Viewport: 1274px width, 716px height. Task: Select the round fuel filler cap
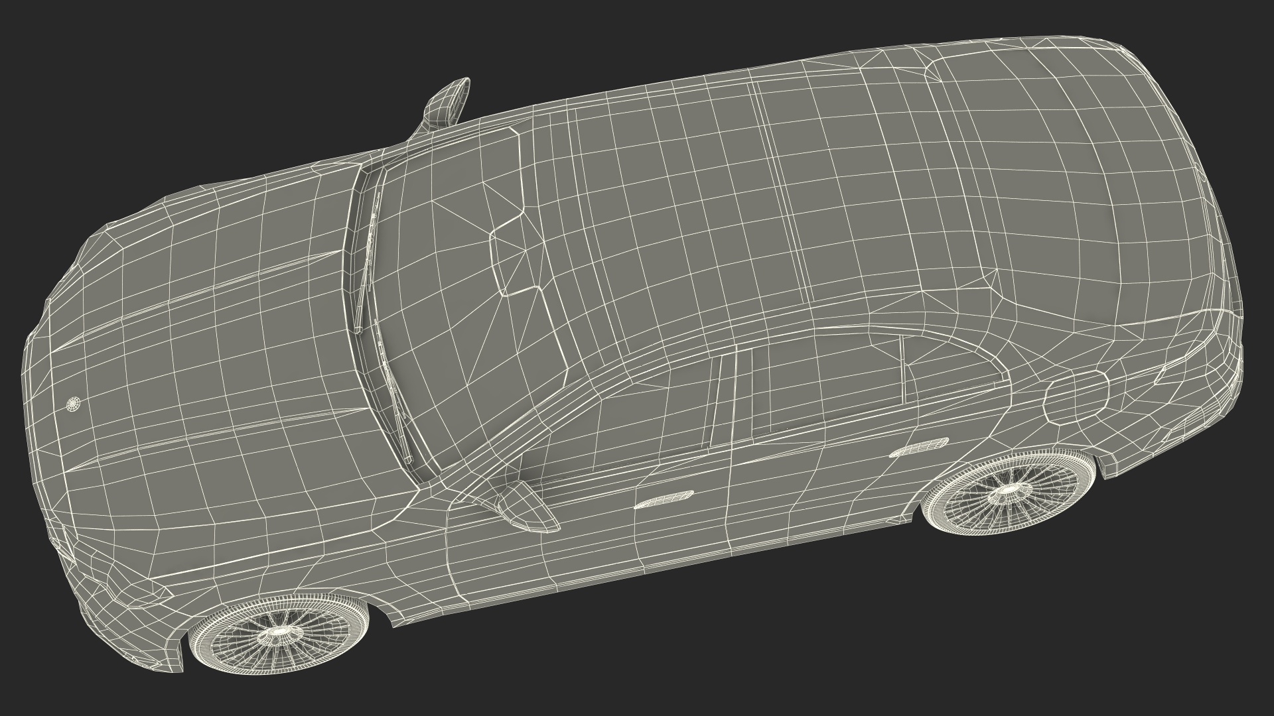(1076, 397)
